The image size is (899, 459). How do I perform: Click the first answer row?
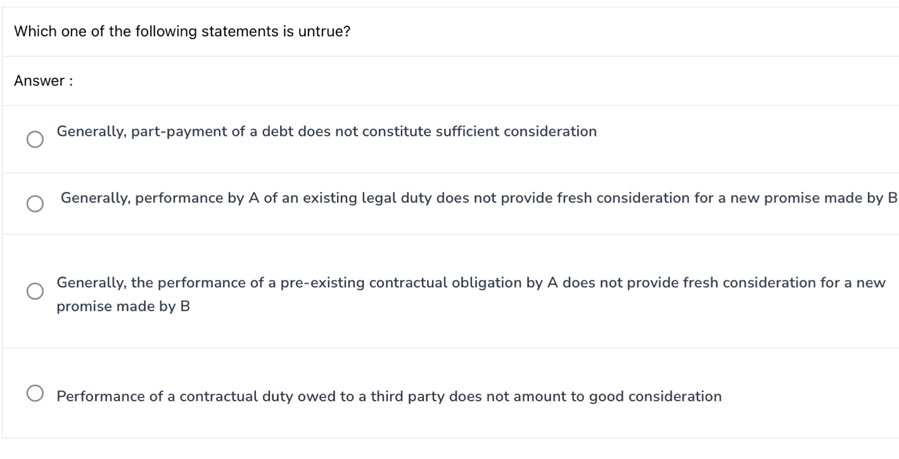click(443, 138)
